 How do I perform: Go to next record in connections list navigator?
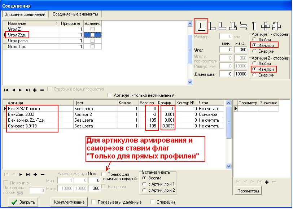(20, 90)
